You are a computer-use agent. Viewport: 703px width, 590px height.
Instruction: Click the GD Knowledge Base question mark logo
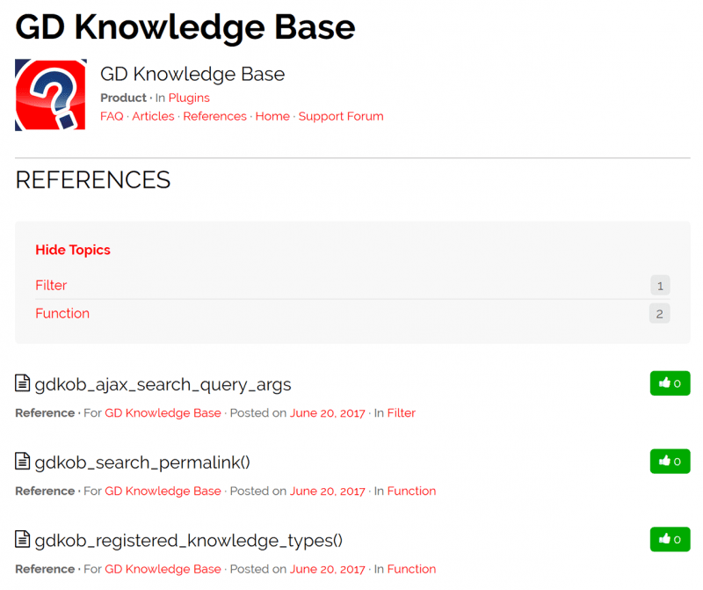51,95
